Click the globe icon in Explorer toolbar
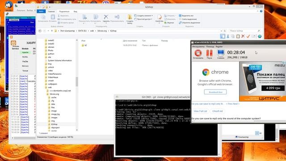Viewport: 286px width, 161px height. 260,37
